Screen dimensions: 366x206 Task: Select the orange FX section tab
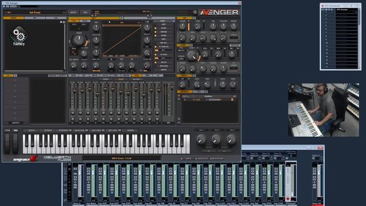[184, 92]
